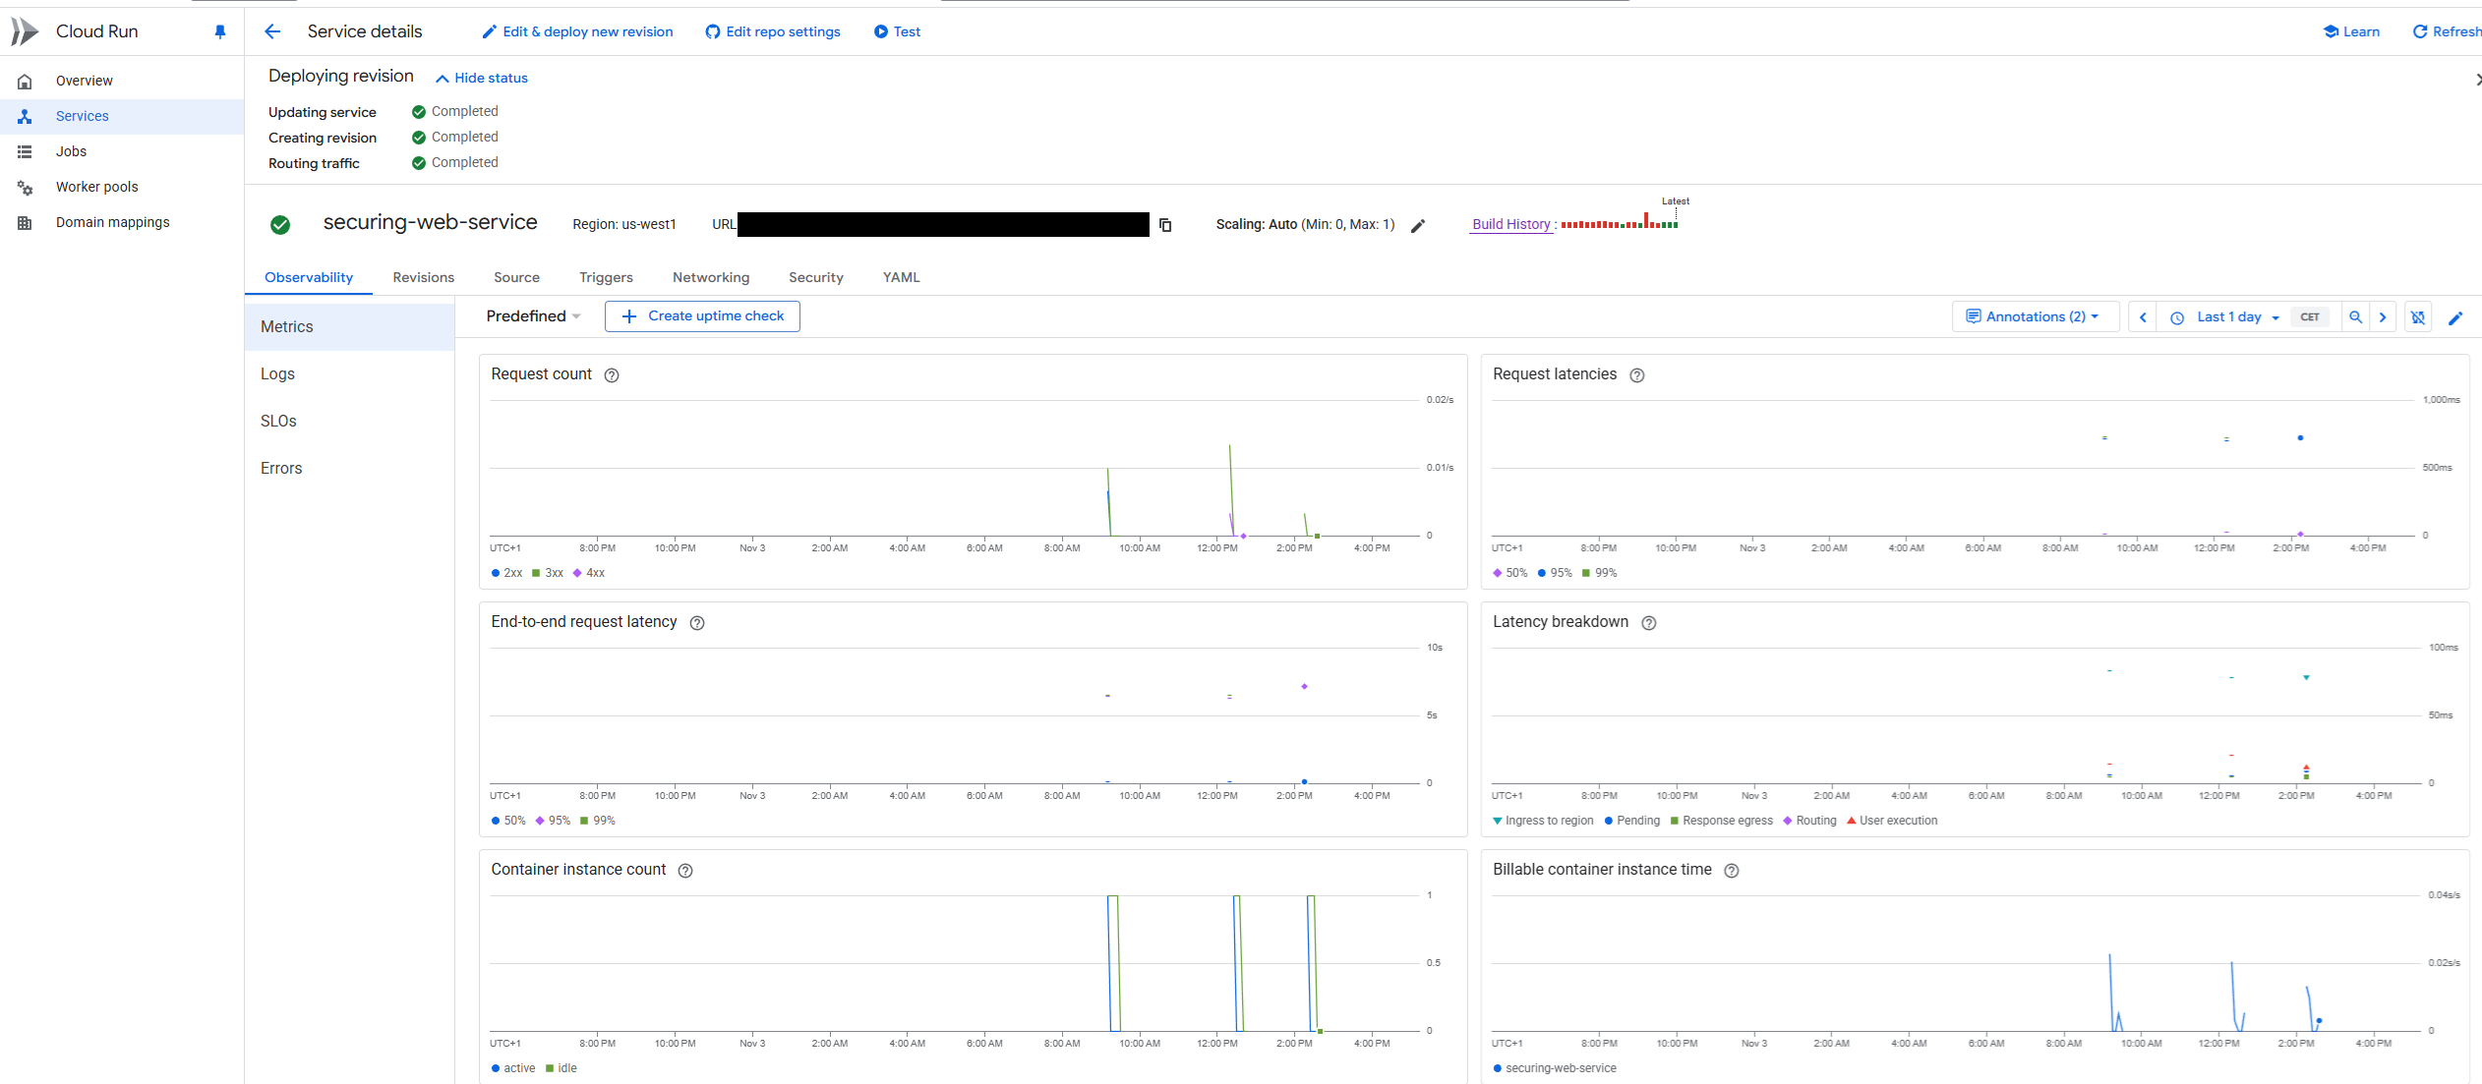Click the zoom out time range icon
The height and width of the screenshot is (1084, 2482).
2355,316
